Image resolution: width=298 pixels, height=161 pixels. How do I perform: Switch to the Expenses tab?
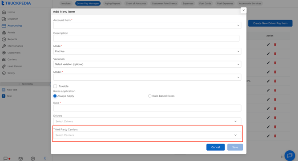(188, 4)
